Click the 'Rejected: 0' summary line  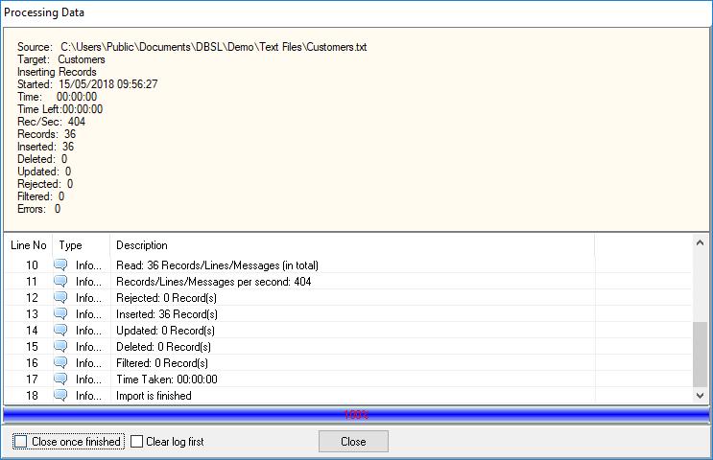45,184
